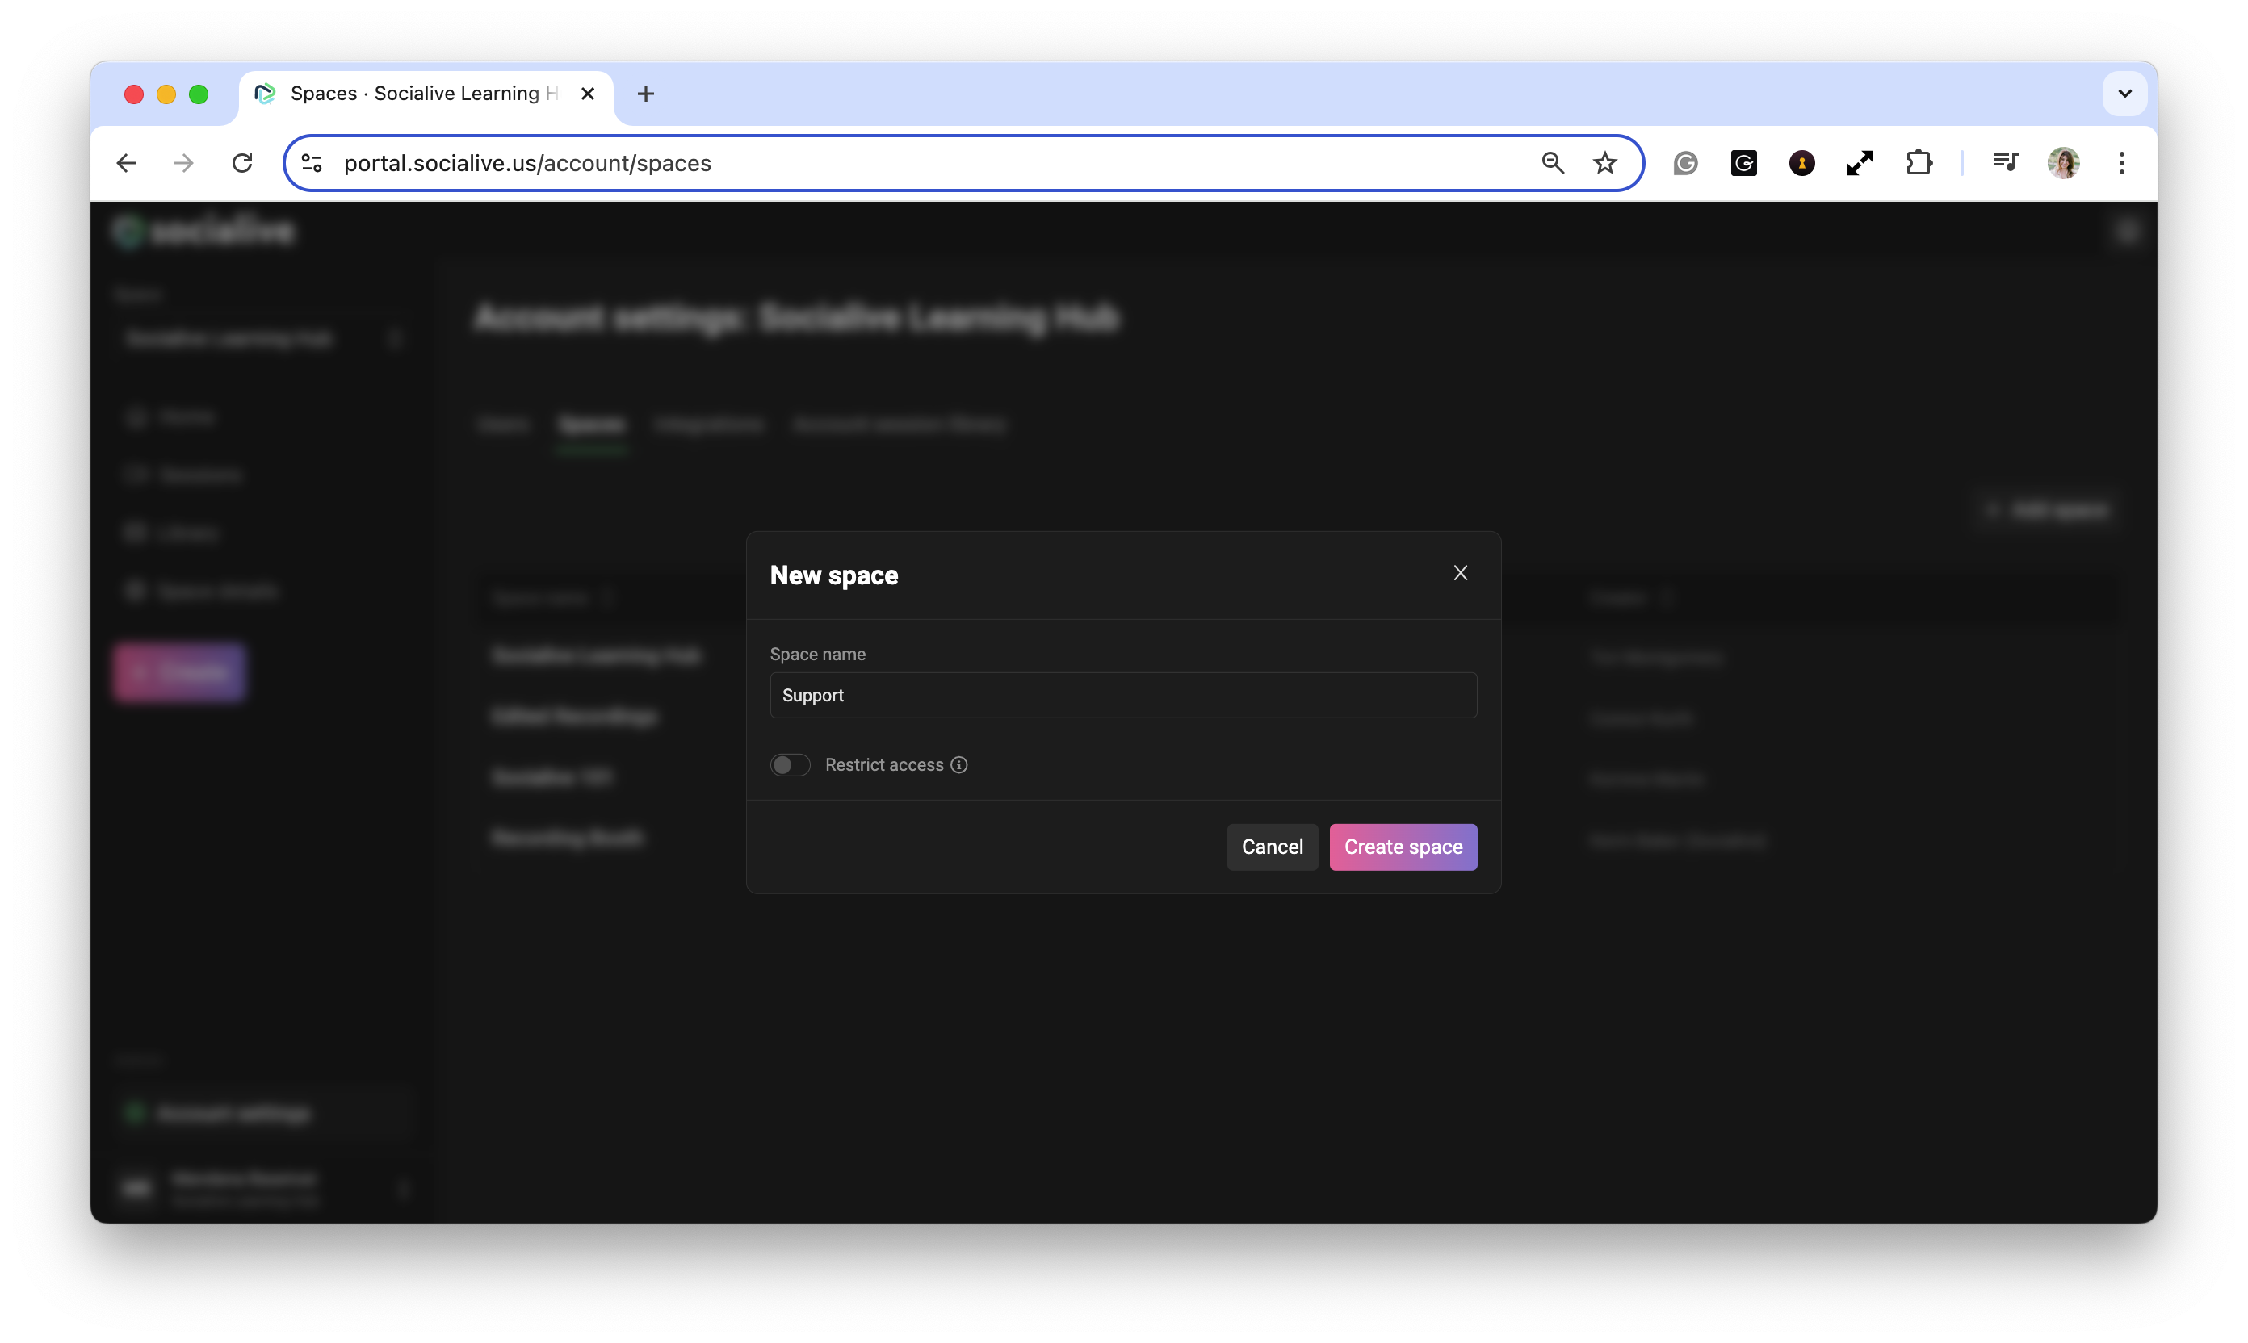The image size is (2248, 1343).
Task: View site information icon in address bar
Action: 312,163
